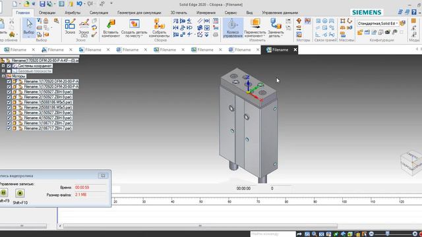Open the 3D печать tab
422x237 pixels.
pyautogui.click(x=179, y=13)
